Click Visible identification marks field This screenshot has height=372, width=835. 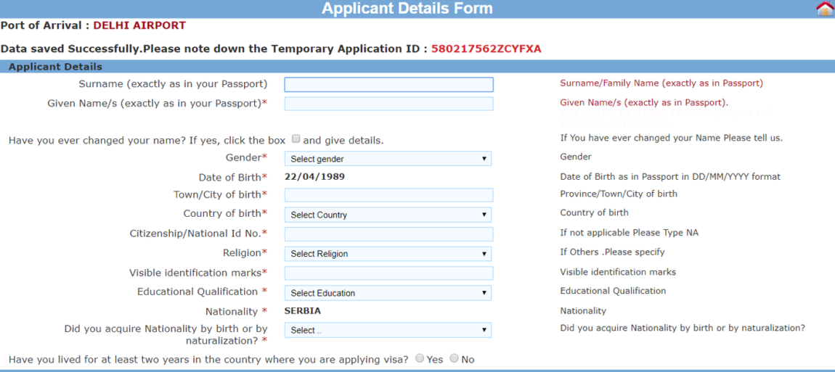pos(388,273)
